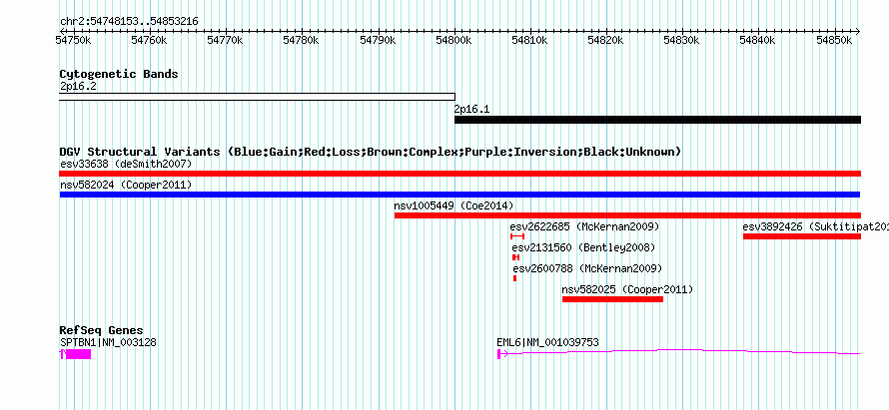Open the SPTBN1|NM_003128 gene label

coord(108,342)
